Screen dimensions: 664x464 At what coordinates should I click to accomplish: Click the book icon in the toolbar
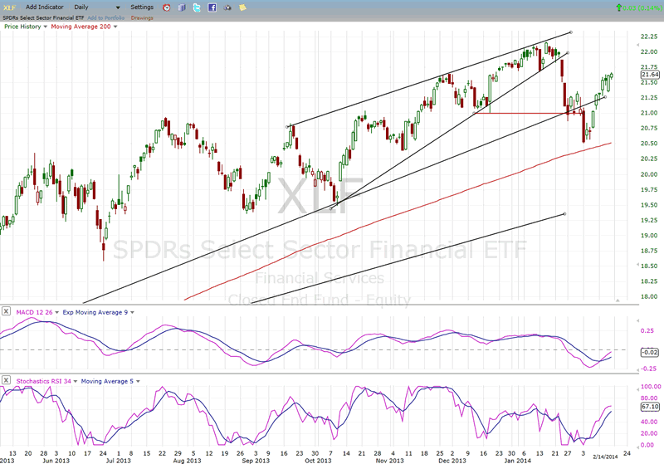point(182,7)
